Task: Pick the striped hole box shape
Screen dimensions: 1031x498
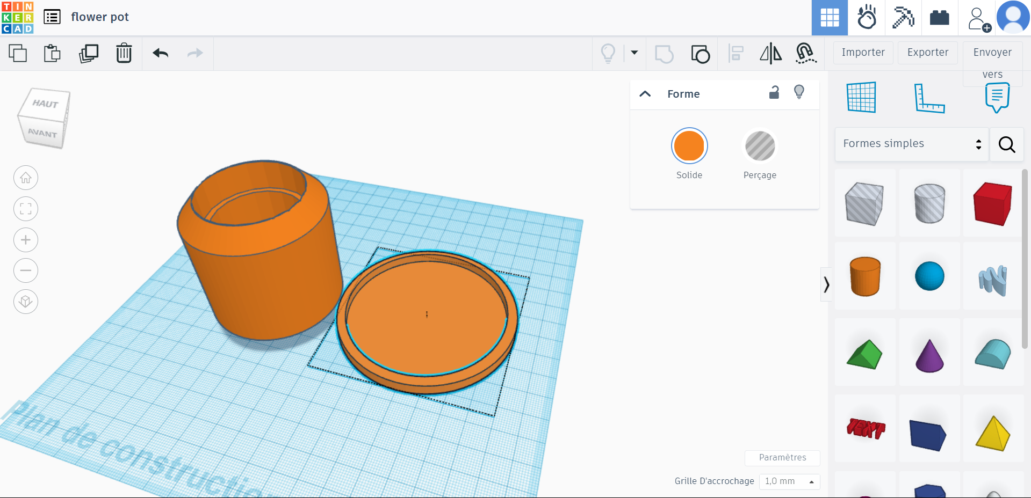Action: tap(864, 203)
